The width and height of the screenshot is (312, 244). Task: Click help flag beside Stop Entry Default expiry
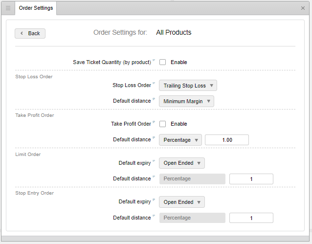coord(154,200)
